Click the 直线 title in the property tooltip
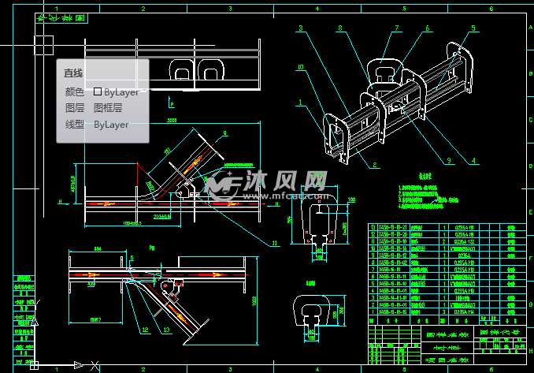534x373 pixels. (x=73, y=73)
